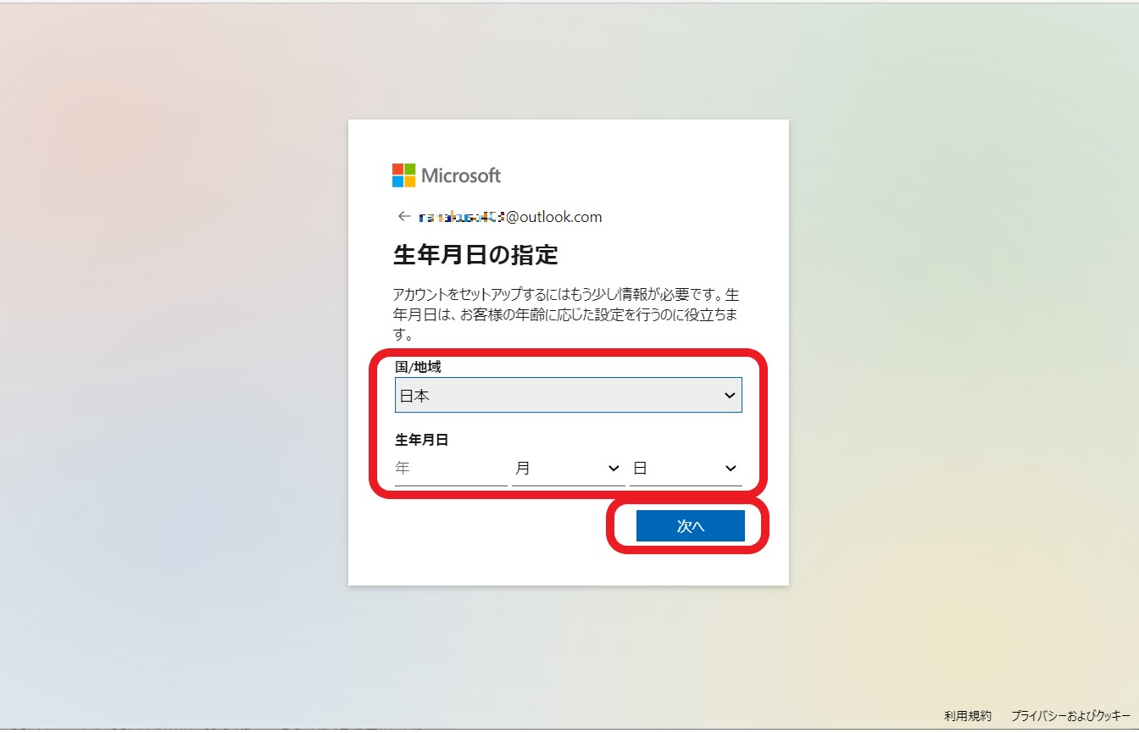Click the 生年月日の指定 heading
The image size is (1139, 733).
(475, 254)
